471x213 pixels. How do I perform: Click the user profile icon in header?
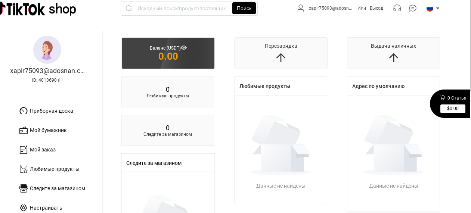pyautogui.click(x=301, y=8)
